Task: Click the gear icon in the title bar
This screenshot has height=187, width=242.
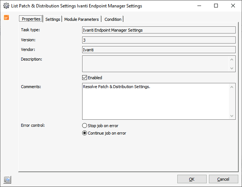Action: (6, 6)
